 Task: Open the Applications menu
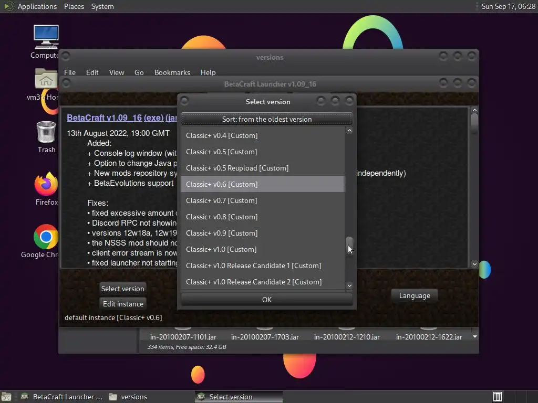pyautogui.click(x=37, y=6)
